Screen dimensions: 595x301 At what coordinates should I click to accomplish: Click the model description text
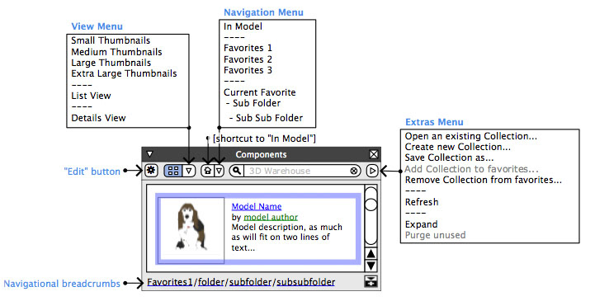click(287, 238)
